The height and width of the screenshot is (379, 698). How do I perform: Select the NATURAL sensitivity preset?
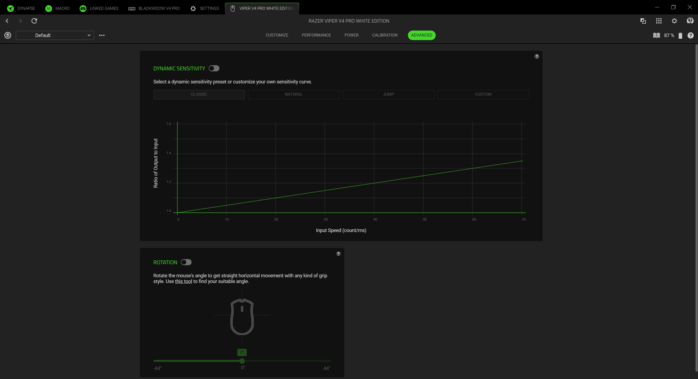coord(293,94)
